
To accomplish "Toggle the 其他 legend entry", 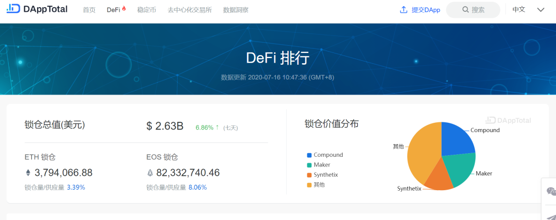I will click(316, 185).
